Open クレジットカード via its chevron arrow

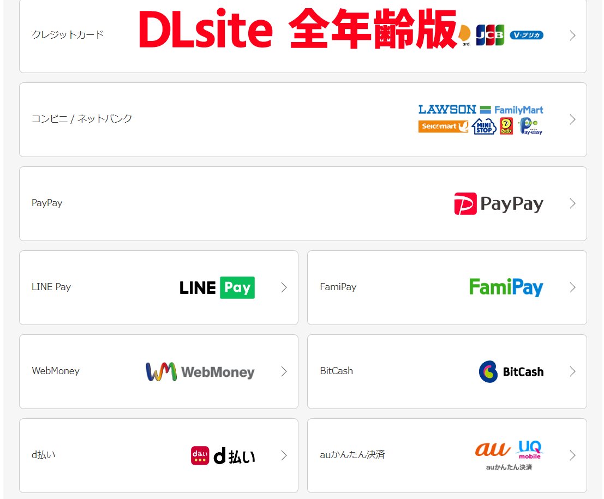[x=572, y=35]
